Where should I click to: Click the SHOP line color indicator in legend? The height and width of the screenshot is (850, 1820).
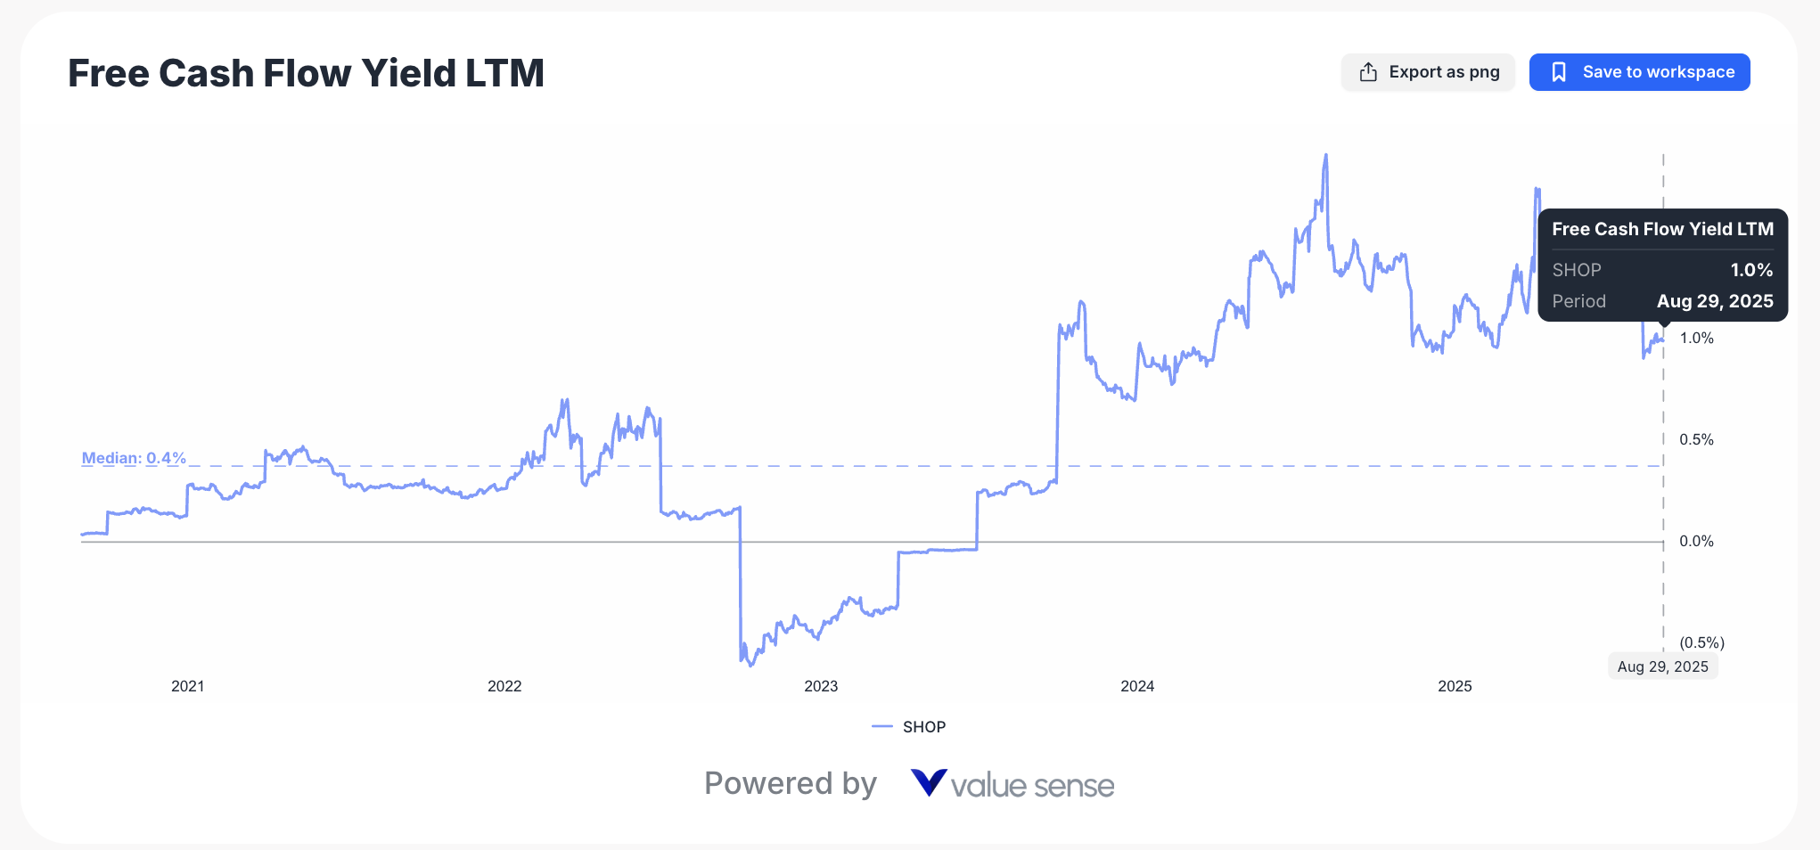pos(881,726)
